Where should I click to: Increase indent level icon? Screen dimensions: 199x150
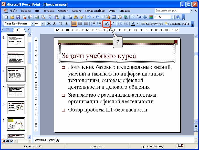[x=126, y=24]
